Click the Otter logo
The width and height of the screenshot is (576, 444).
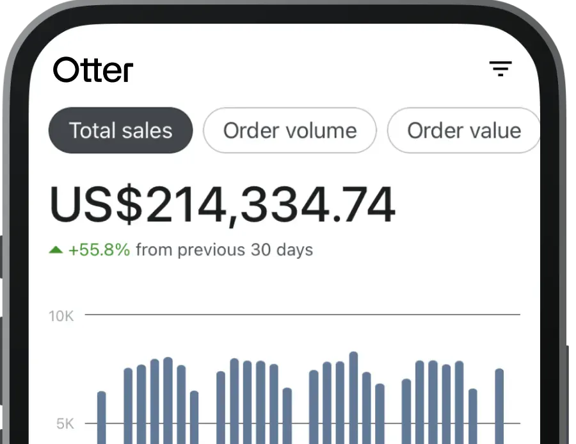(93, 70)
